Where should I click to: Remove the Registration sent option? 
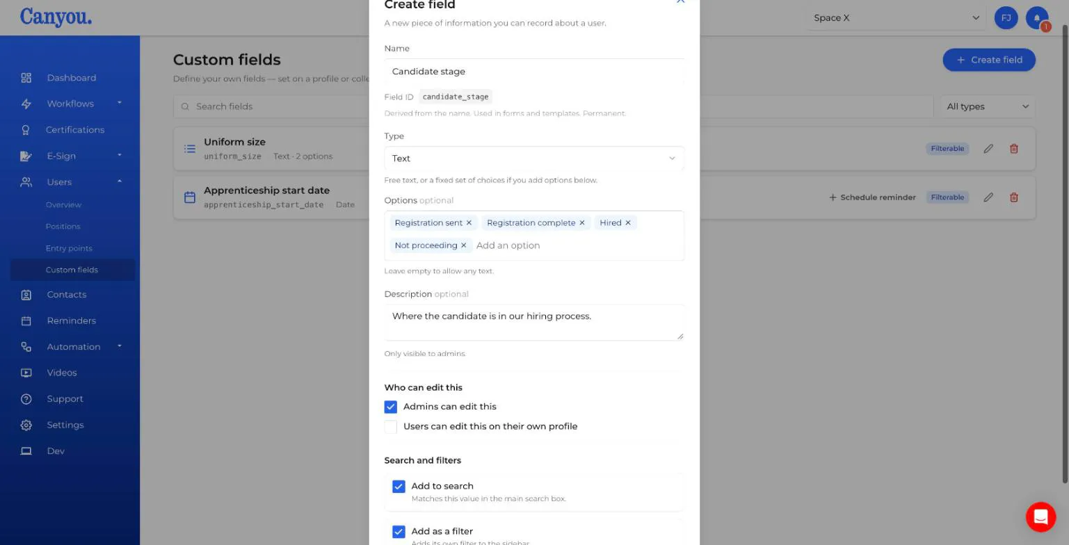tap(469, 222)
